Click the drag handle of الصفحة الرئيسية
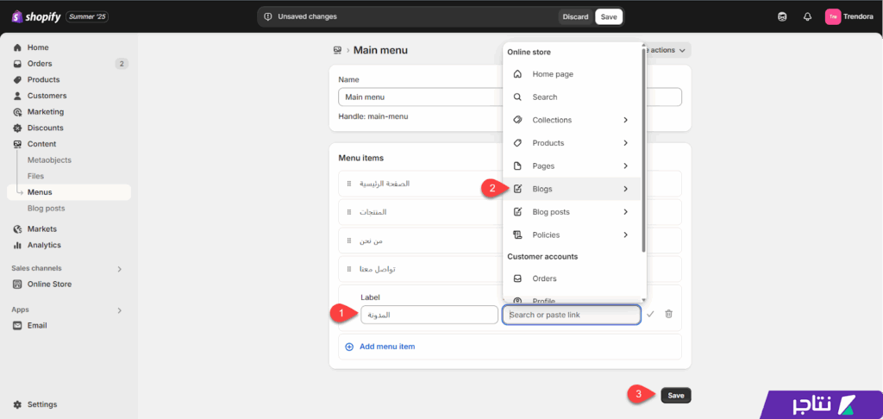 [349, 184]
